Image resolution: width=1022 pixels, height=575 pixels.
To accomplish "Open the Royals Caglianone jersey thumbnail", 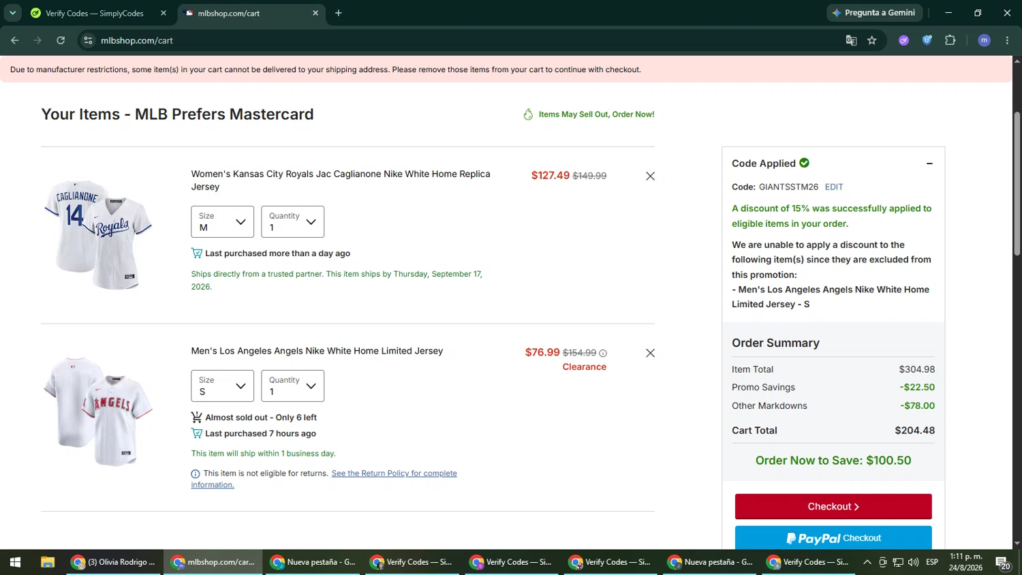I will click(98, 235).
